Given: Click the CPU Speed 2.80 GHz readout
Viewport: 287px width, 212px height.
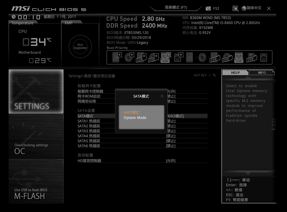Looking at the screenshot, I should (x=136, y=19).
